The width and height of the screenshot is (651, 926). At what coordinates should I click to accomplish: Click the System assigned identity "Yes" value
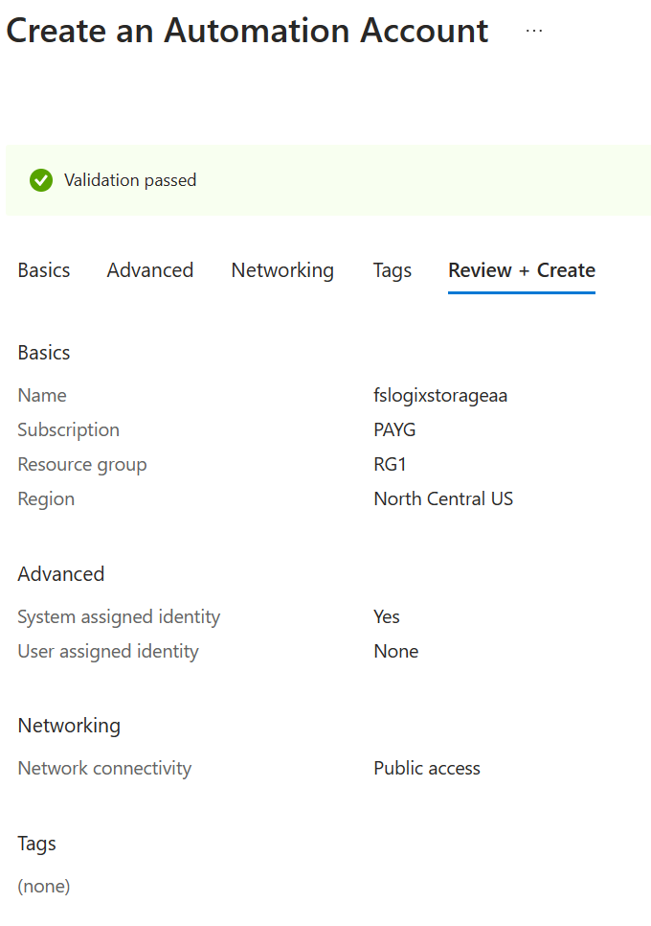point(387,616)
